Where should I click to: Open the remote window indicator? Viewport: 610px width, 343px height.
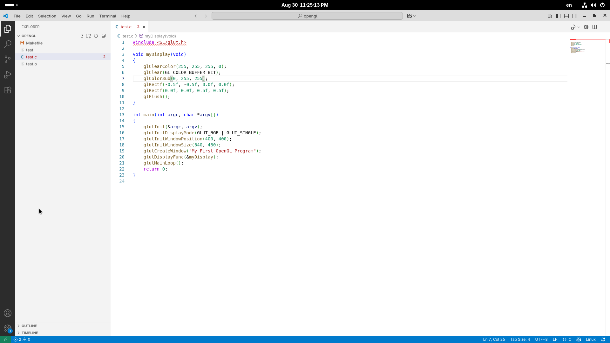[x=5, y=340]
